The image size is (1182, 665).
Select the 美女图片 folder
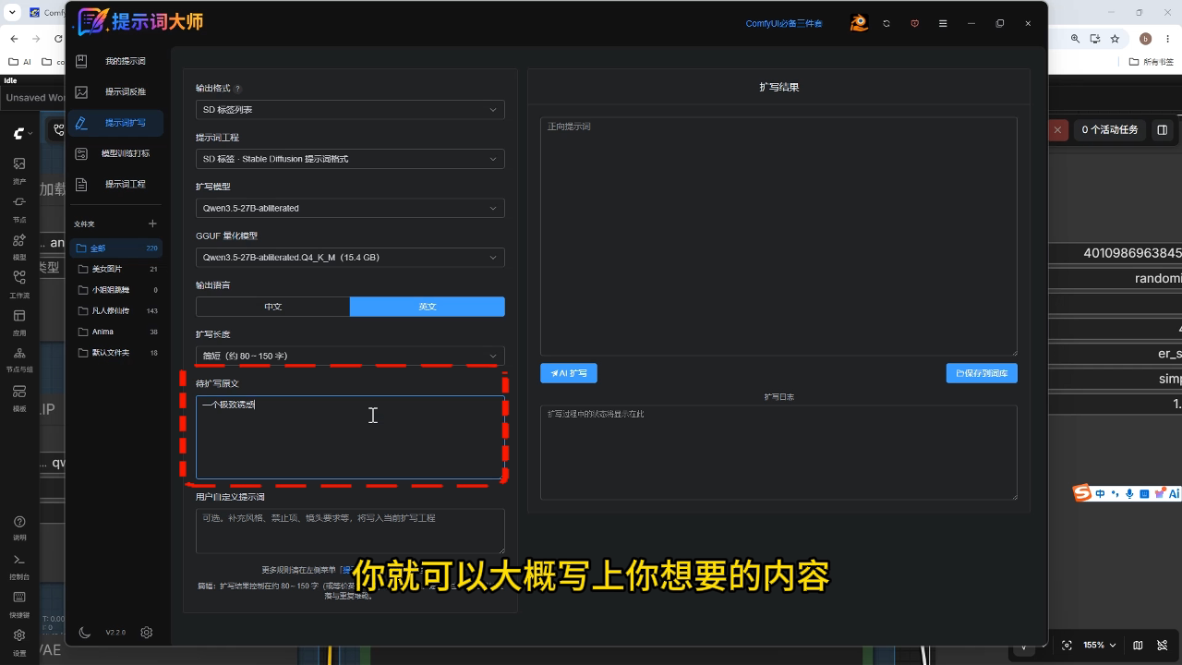tap(115, 269)
